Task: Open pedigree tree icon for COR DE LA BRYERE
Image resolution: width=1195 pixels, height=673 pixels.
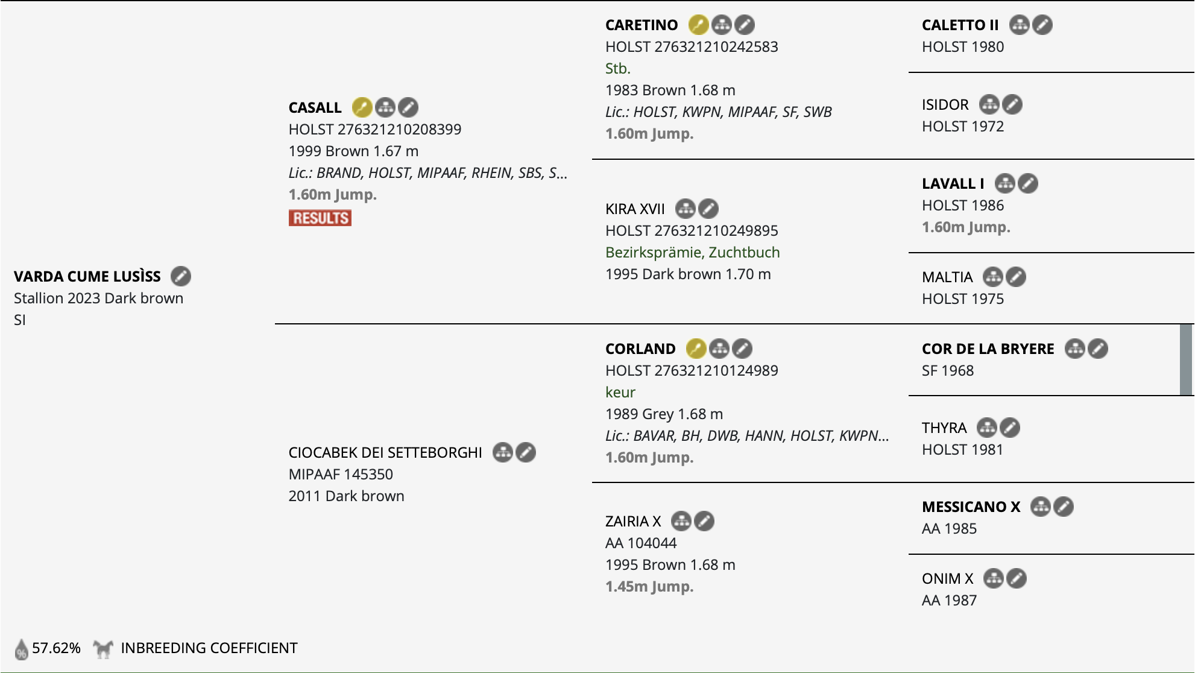Action: tap(1074, 349)
